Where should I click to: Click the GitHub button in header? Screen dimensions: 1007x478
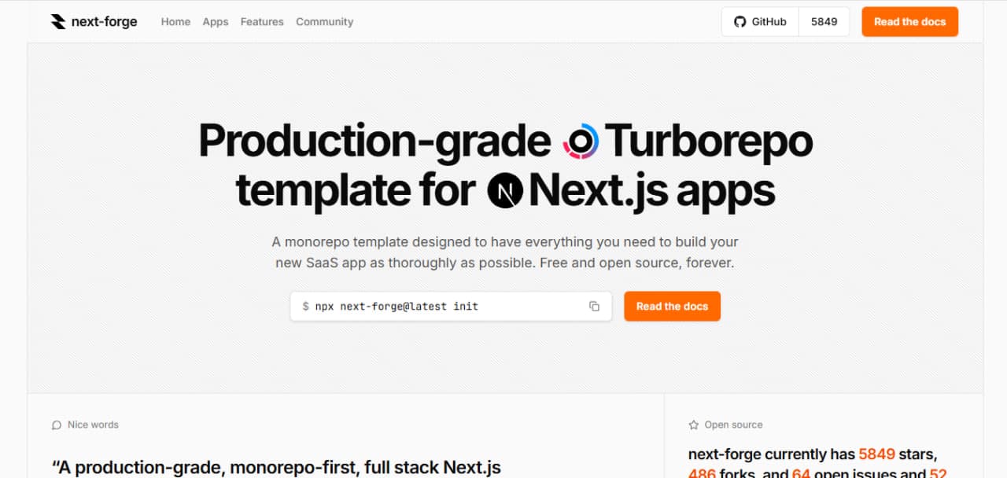[x=760, y=22]
